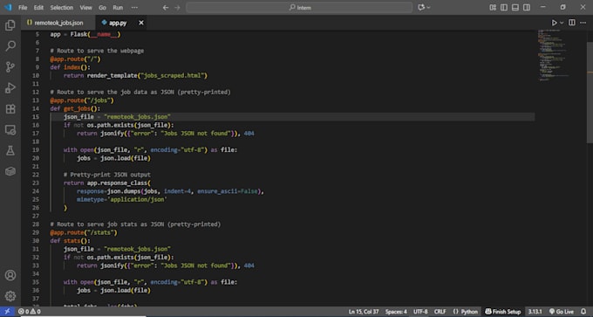The height and width of the screenshot is (317, 593).
Task: Click the stats function name on line 30
Action: [72, 241]
